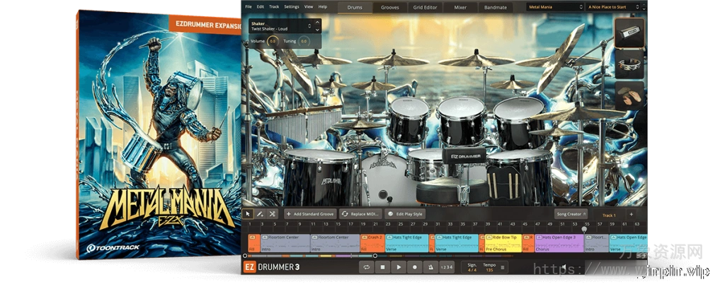This screenshot has height=294, width=725.
Task: Click the plus button next to Track 1
Action: (x=631, y=215)
